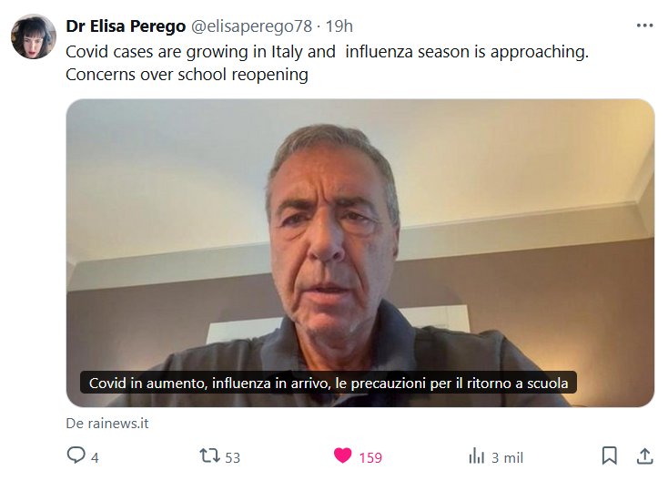Click the Dr Elisa Perego display name

[126, 26]
